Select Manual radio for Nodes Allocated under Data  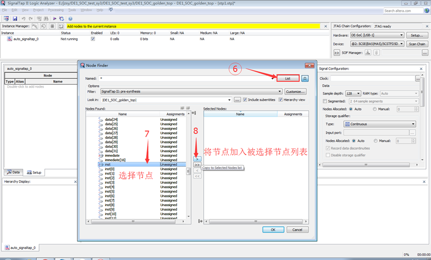374,109
